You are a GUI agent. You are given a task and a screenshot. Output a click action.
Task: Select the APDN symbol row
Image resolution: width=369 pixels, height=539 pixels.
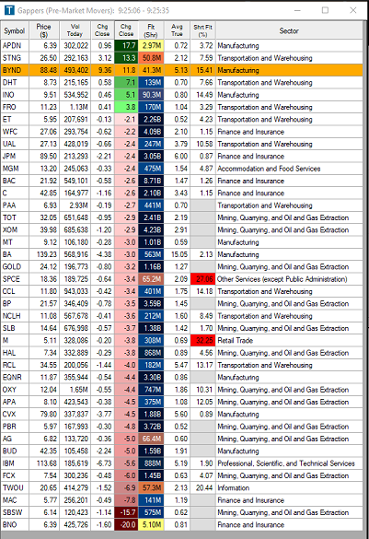[182, 46]
